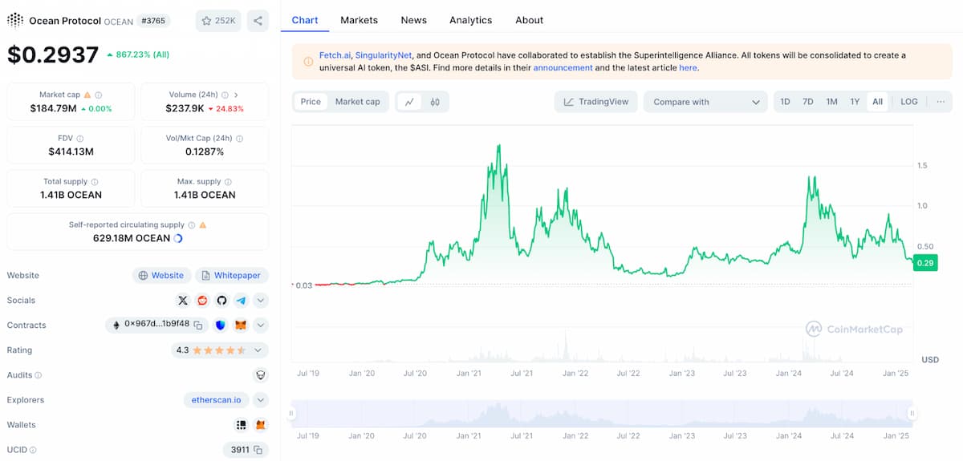Click the blue shield wallet icon in Contracts

[x=221, y=326]
